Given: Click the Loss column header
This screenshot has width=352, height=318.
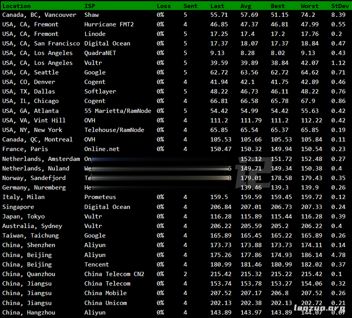Looking at the screenshot, I should (x=164, y=6).
